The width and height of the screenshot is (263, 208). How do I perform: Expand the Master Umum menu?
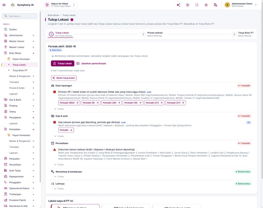pos(19,41)
